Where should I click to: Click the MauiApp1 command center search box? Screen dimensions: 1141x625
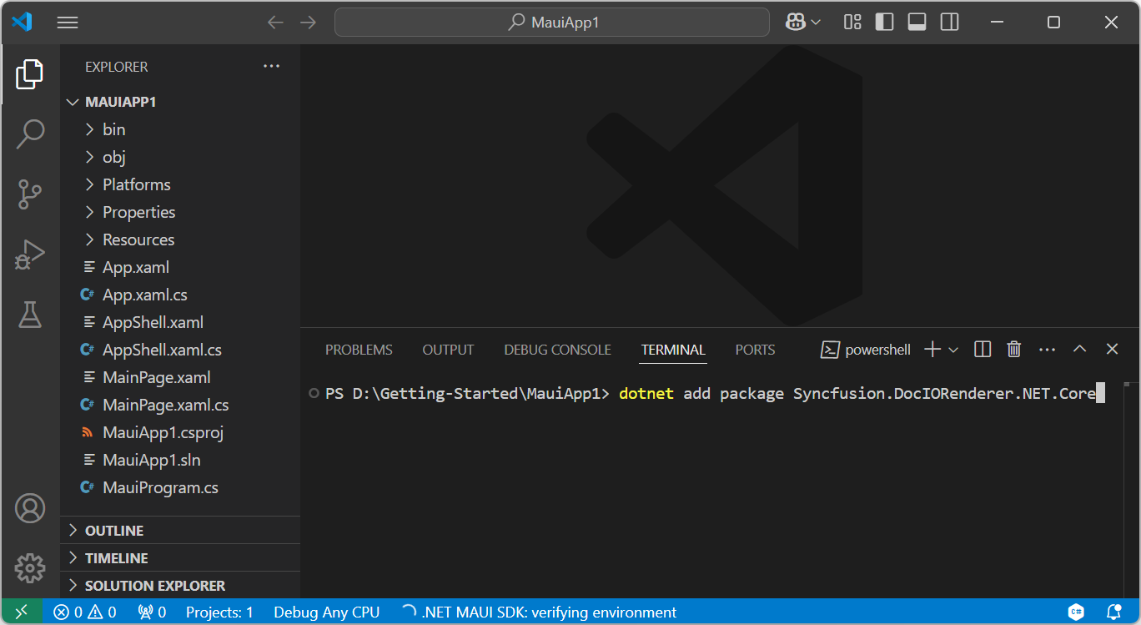pos(552,23)
